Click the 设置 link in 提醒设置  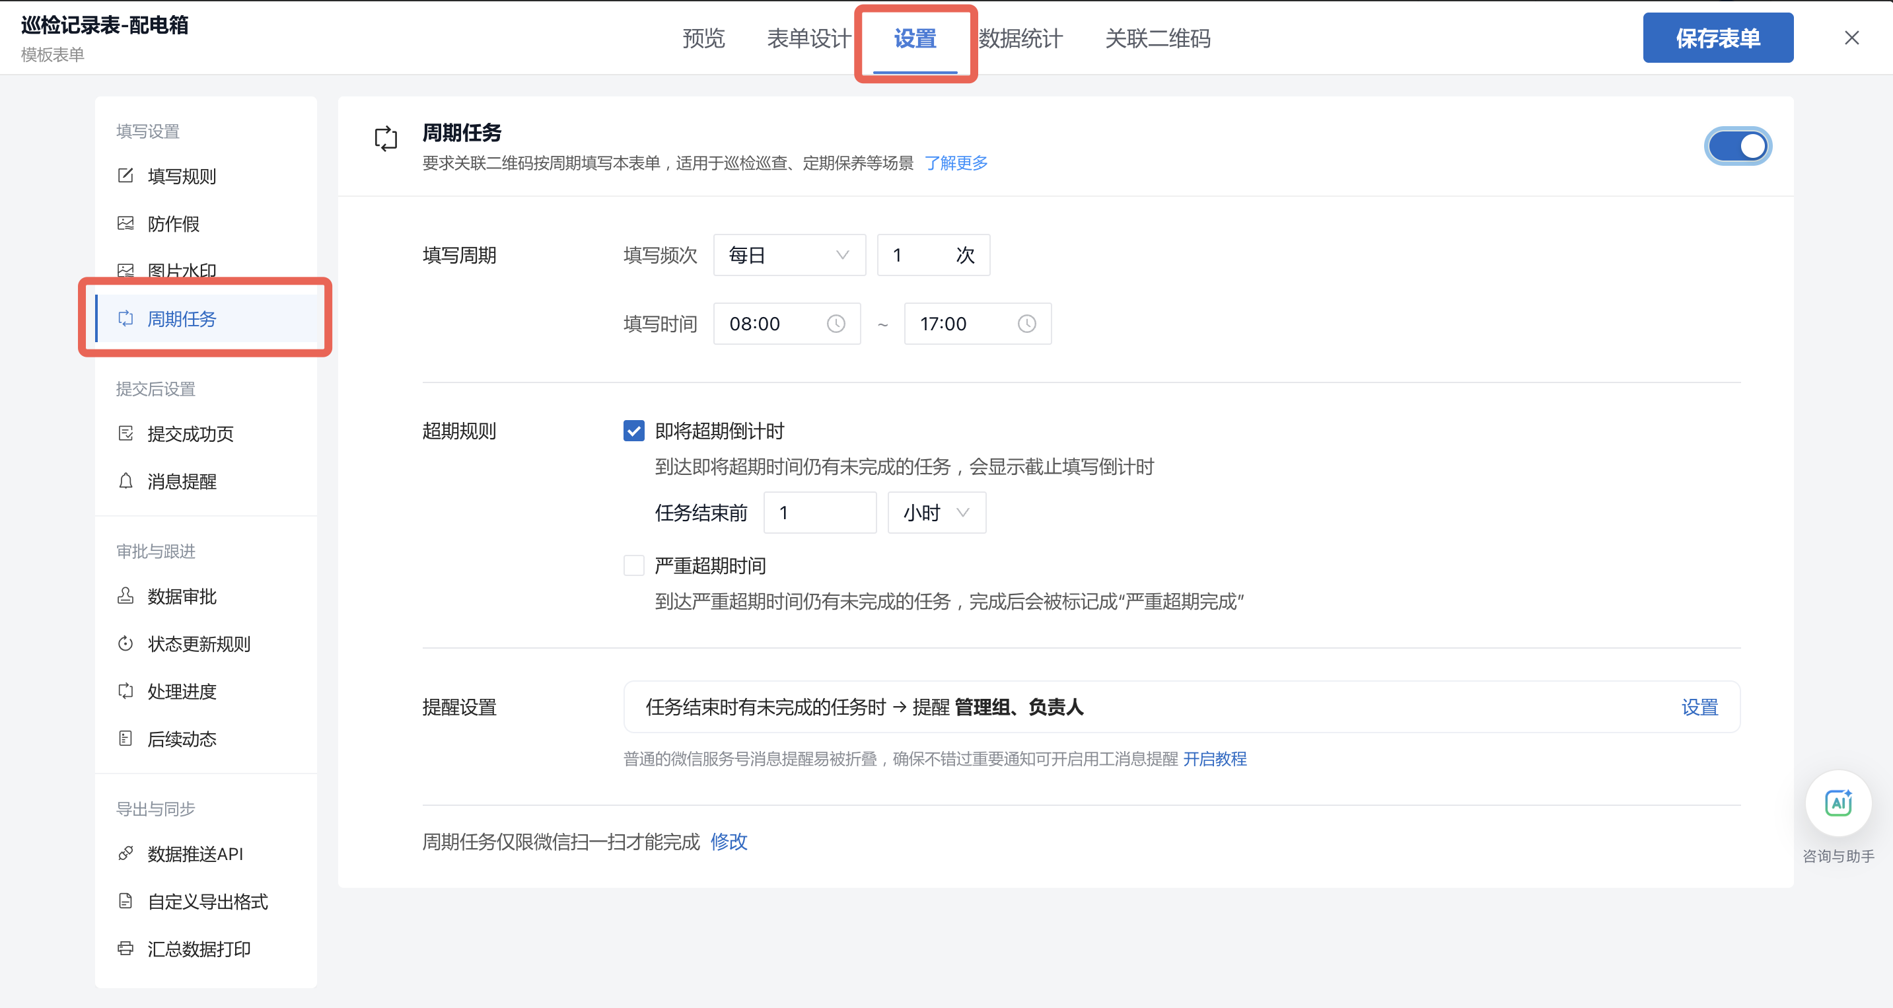pyautogui.click(x=1699, y=707)
